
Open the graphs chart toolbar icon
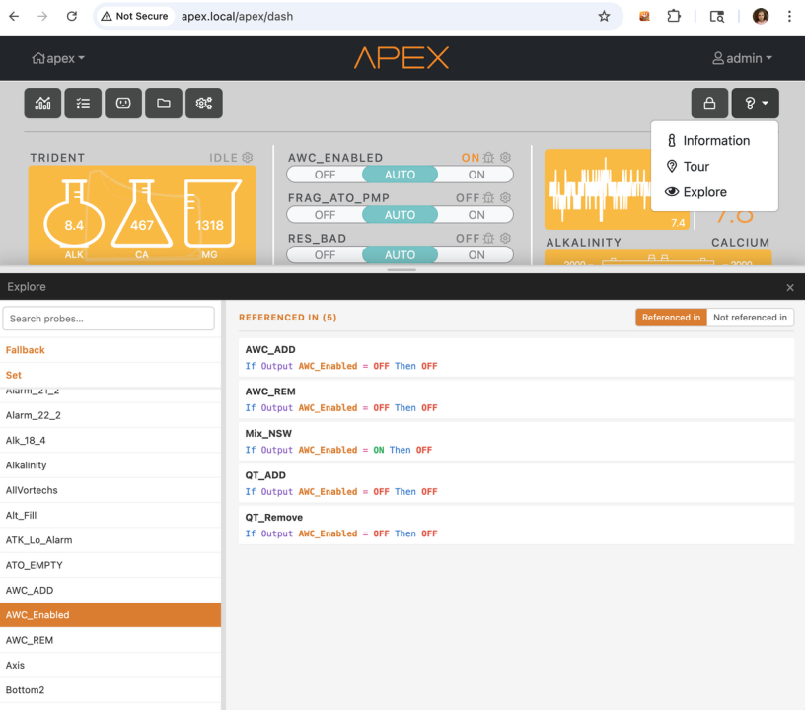[43, 104]
